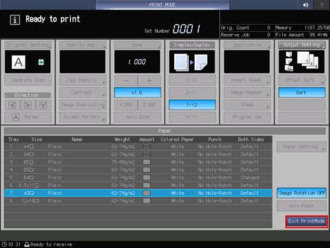
Task: Open Paper Setting
Action: tap(301, 146)
